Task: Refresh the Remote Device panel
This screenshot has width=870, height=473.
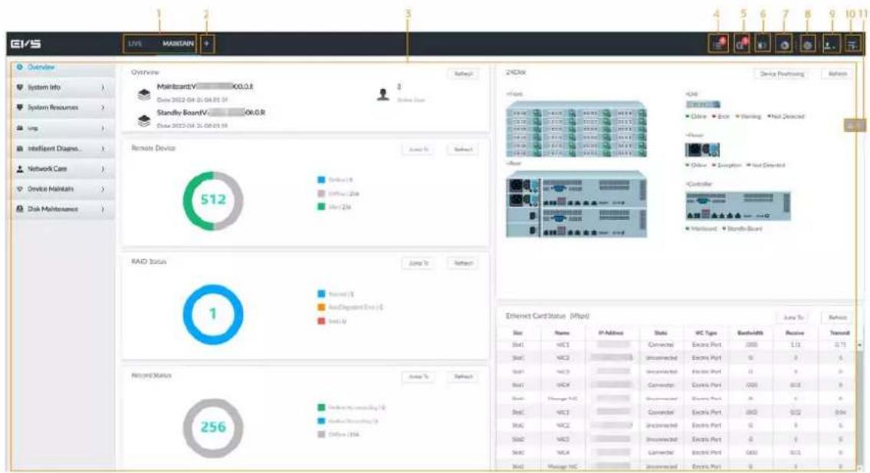Action: pyautogui.click(x=463, y=149)
